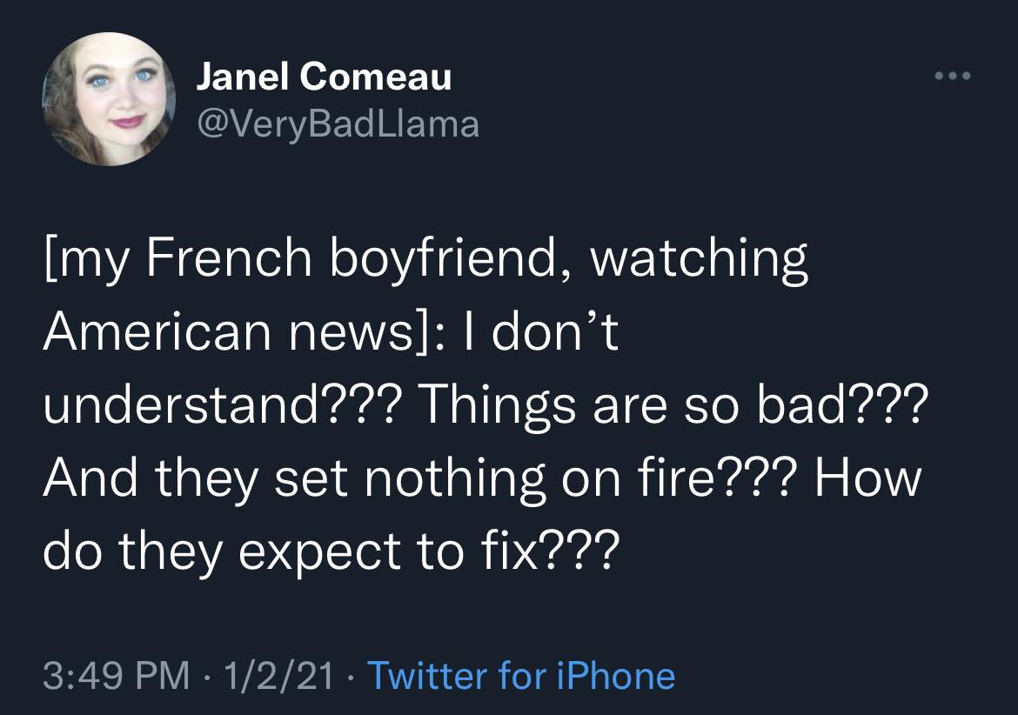This screenshot has height=715, width=1018.
Task: Open the Janel Comeau display name
Action: point(324,77)
